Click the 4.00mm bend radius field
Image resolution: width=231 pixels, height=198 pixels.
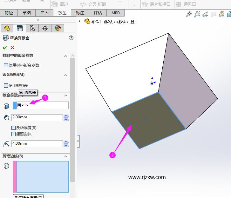pos(37,143)
